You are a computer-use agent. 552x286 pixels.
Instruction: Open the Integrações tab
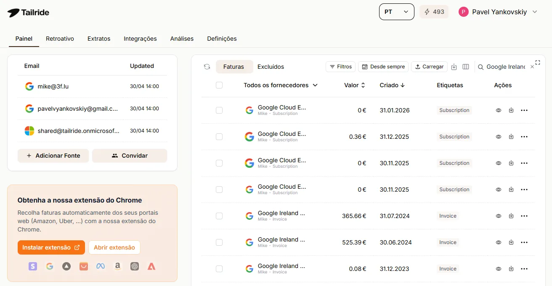pyautogui.click(x=140, y=39)
